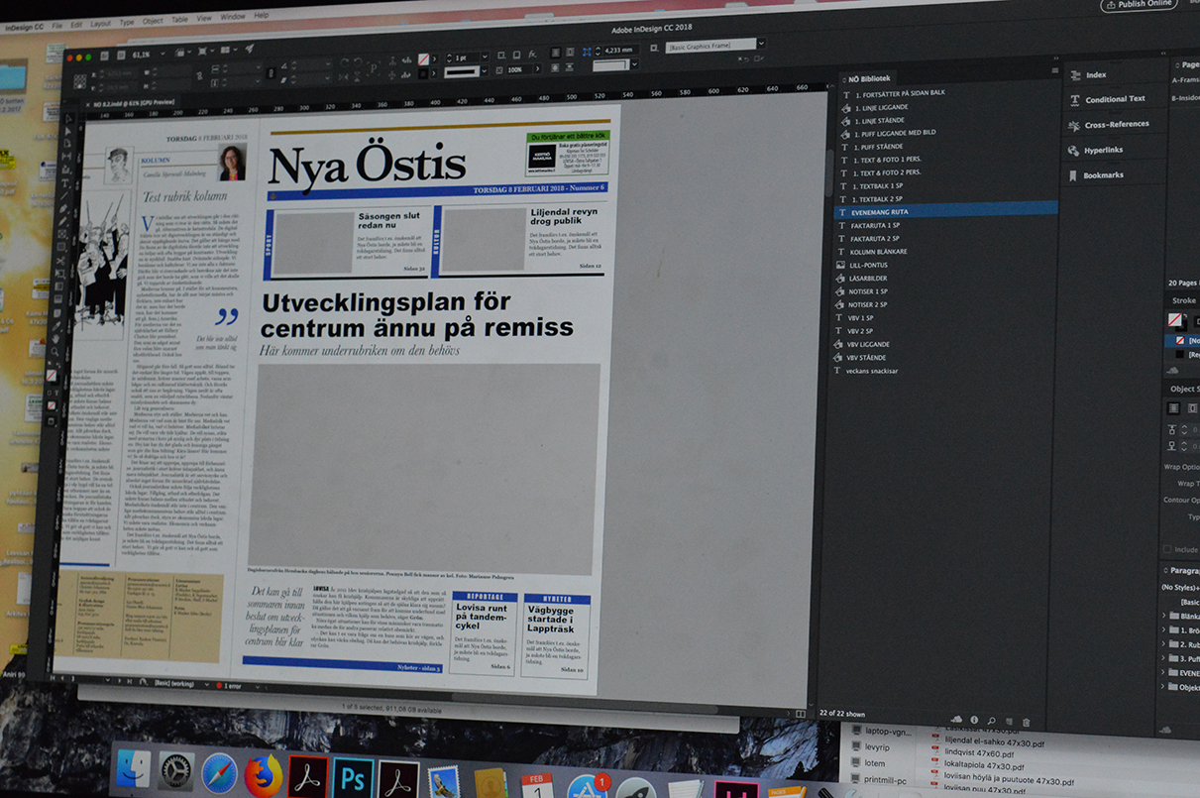
Task: Click the library search magnifier icon
Action: (x=992, y=721)
